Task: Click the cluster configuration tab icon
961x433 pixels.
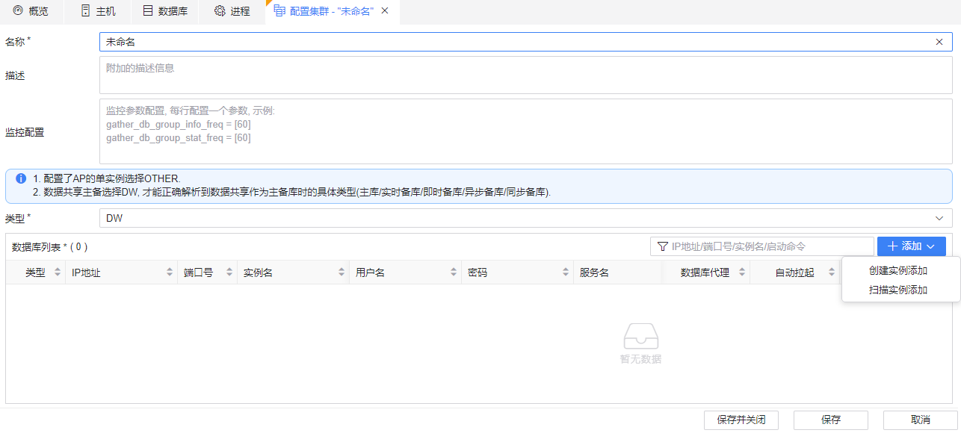Action: (x=279, y=11)
